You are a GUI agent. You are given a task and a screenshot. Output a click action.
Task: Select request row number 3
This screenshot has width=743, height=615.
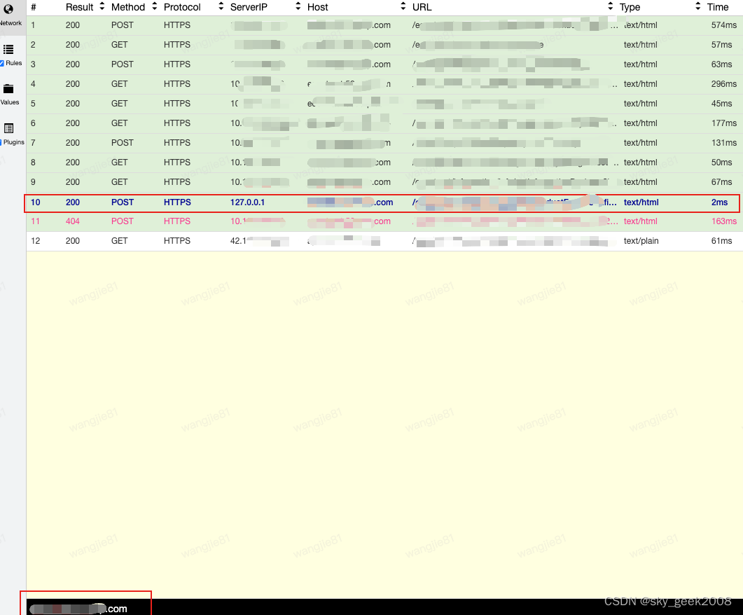click(384, 64)
